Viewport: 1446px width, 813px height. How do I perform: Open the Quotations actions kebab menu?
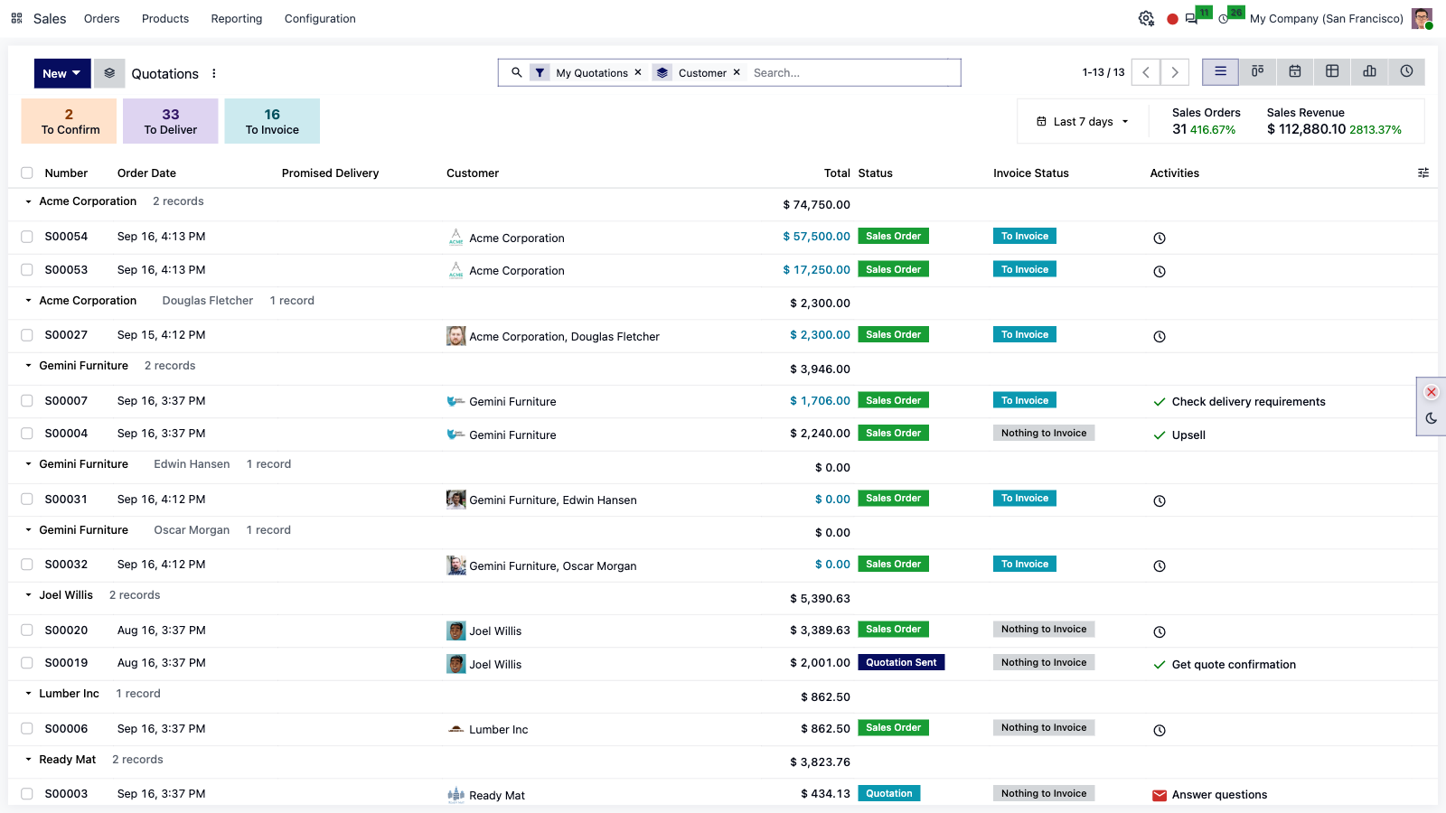(214, 74)
